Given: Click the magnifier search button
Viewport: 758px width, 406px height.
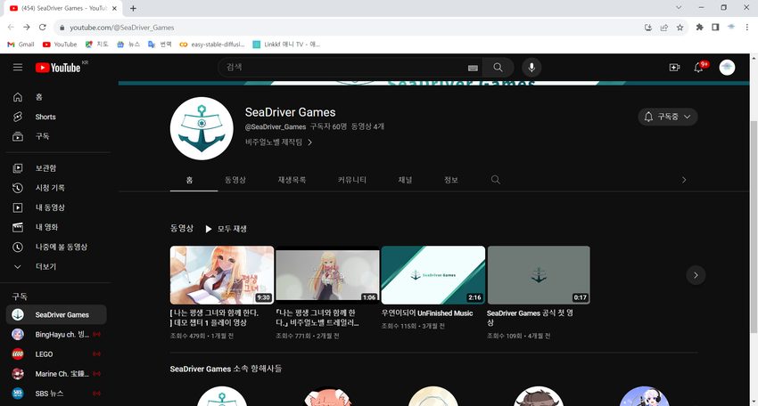Looking at the screenshot, I should tap(498, 68).
